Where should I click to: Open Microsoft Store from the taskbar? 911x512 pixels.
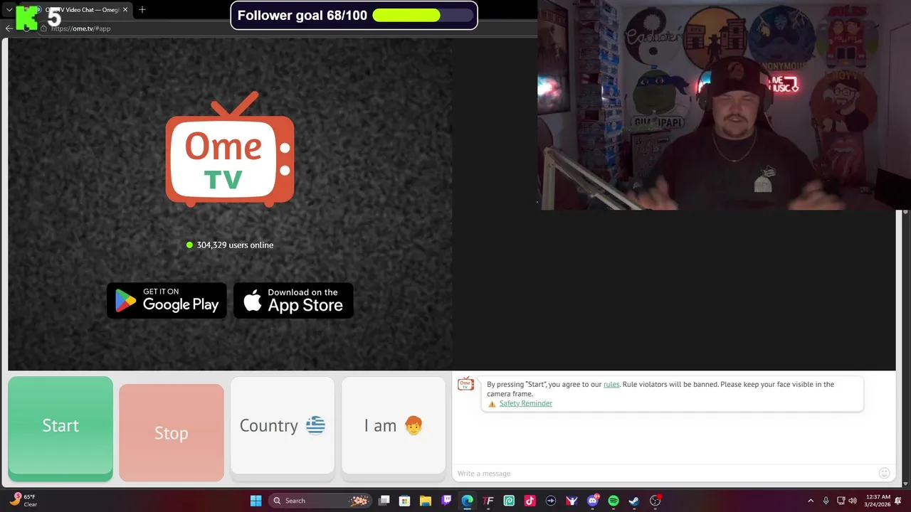[404, 501]
